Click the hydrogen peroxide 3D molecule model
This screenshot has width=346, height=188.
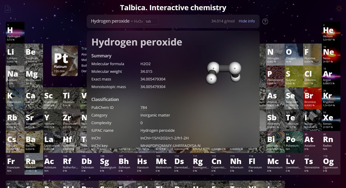click(224, 72)
